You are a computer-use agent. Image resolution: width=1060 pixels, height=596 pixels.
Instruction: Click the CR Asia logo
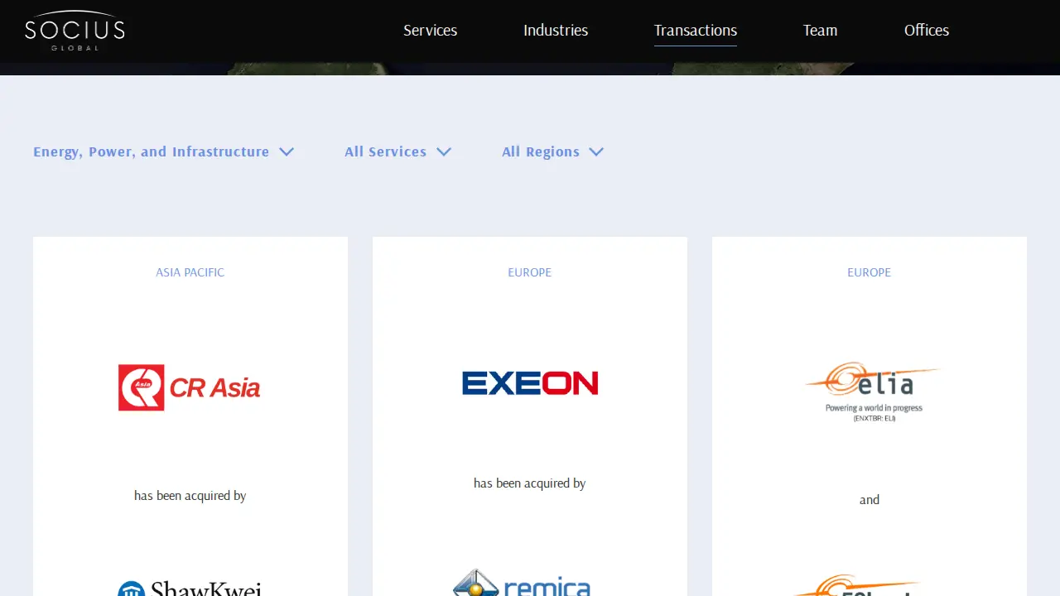pyautogui.click(x=190, y=387)
